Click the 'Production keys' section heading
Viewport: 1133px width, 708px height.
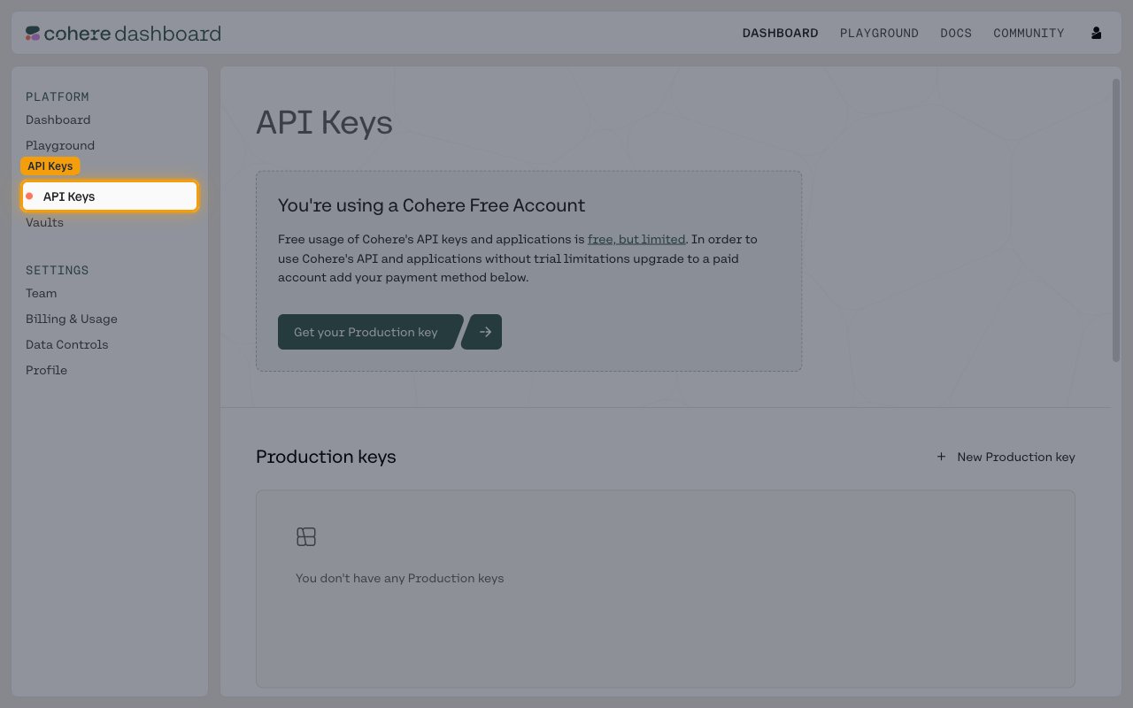[x=326, y=457]
